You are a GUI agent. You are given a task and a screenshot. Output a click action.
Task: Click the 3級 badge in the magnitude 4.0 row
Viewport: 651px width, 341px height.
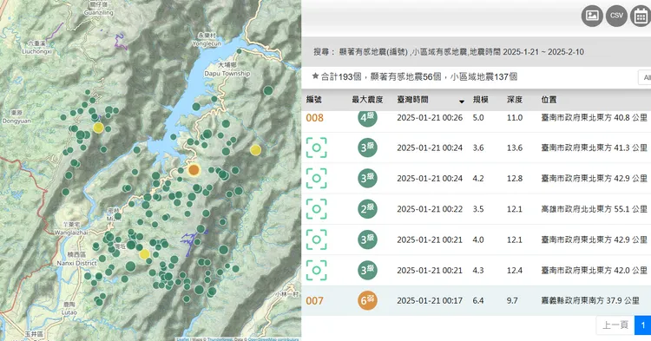(367, 239)
